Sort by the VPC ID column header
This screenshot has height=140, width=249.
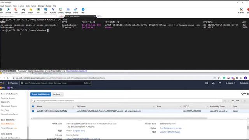(x=186, y=107)
